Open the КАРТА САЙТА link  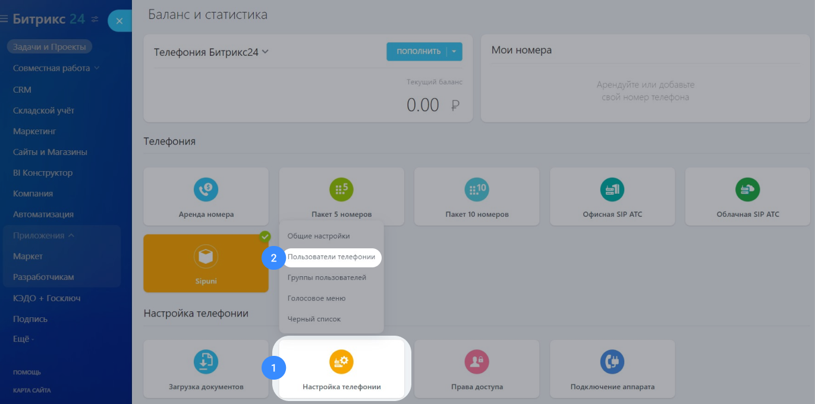tap(32, 390)
